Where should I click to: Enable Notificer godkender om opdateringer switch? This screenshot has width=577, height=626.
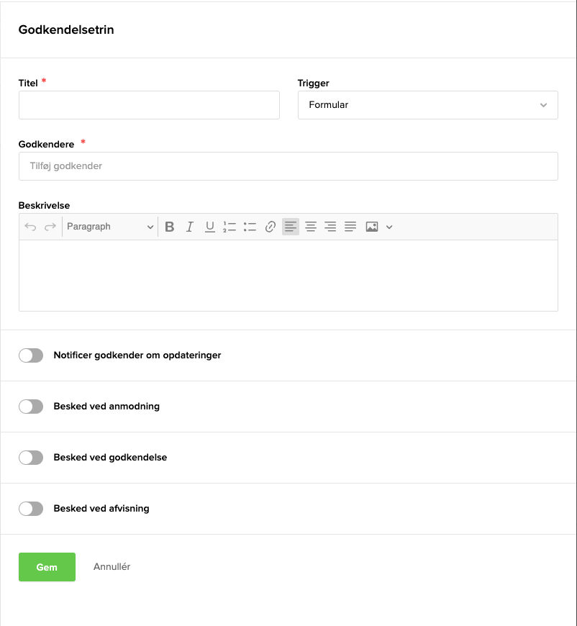31,355
